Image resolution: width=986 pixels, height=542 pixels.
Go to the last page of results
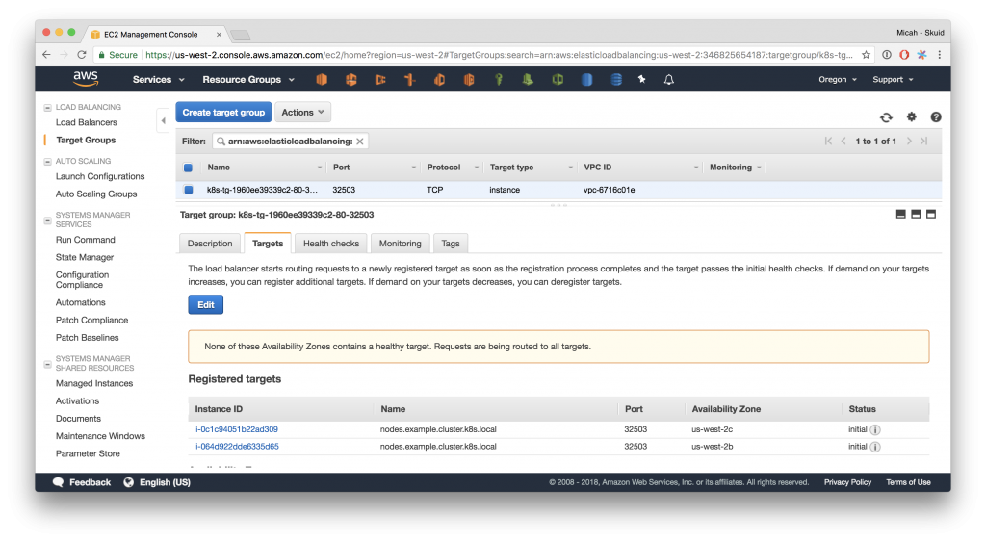pos(923,141)
